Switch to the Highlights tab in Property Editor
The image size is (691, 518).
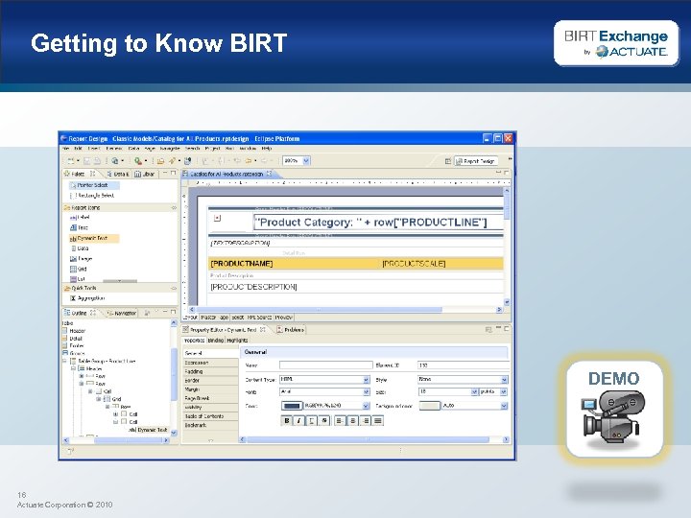[238, 340]
